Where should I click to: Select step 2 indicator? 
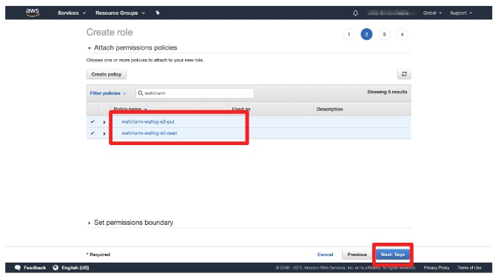tap(366, 34)
